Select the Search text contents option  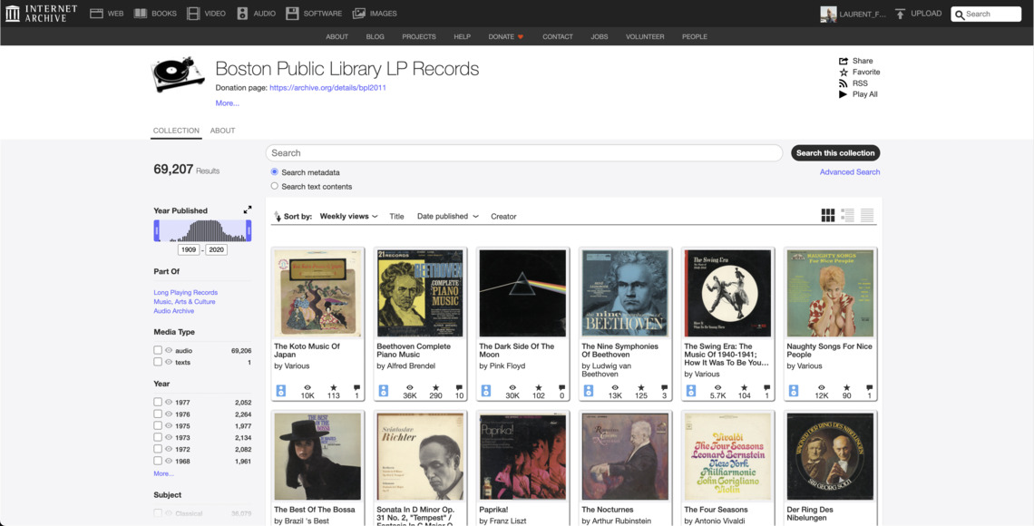tap(274, 186)
